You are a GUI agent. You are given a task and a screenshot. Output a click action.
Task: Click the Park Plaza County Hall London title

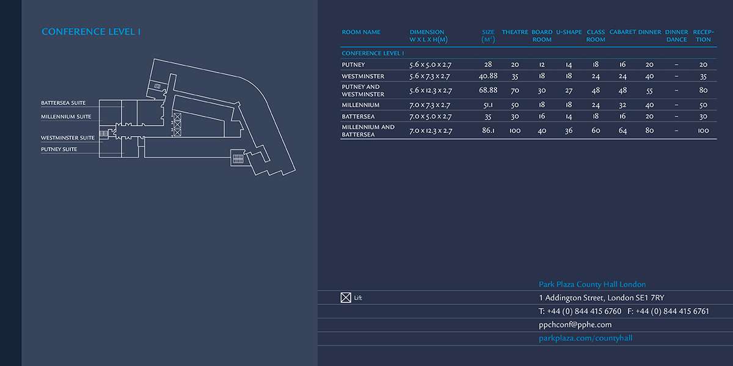592,284
